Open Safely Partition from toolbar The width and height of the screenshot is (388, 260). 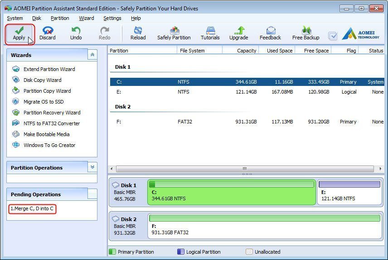[x=174, y=33]
